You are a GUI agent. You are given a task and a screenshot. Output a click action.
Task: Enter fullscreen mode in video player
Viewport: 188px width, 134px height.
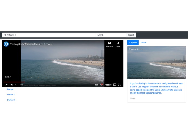pyautogui.click(x=119, y=85)
